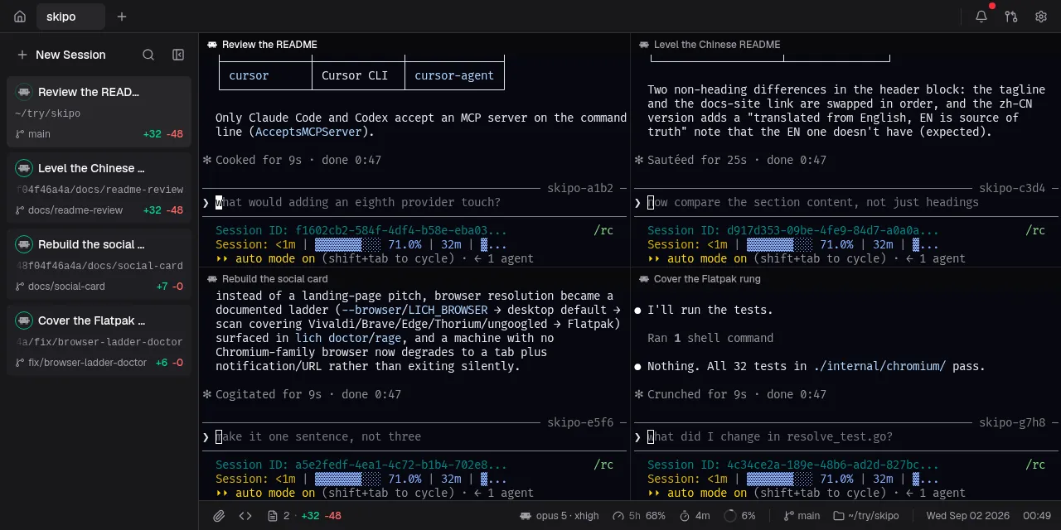The width and height of the screenshot is (1061, 530).
Task: Click Session ID 4c34ce2a line
Action: point(792,465)
